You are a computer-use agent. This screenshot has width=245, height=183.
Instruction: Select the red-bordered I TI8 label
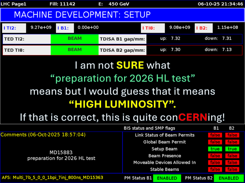point(153,28)
